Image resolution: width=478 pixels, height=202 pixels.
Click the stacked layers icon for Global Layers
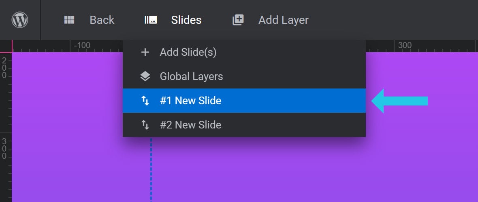click(145, 76)
